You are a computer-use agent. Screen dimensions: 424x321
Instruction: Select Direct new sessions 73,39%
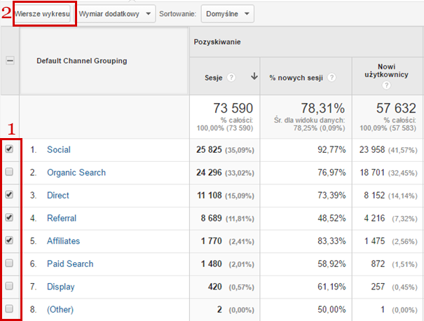331,196
